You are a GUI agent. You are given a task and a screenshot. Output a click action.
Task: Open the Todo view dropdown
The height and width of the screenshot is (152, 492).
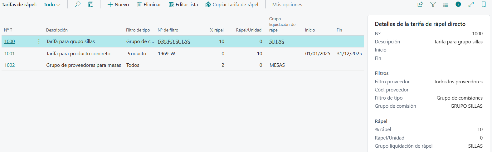[52, 5]
